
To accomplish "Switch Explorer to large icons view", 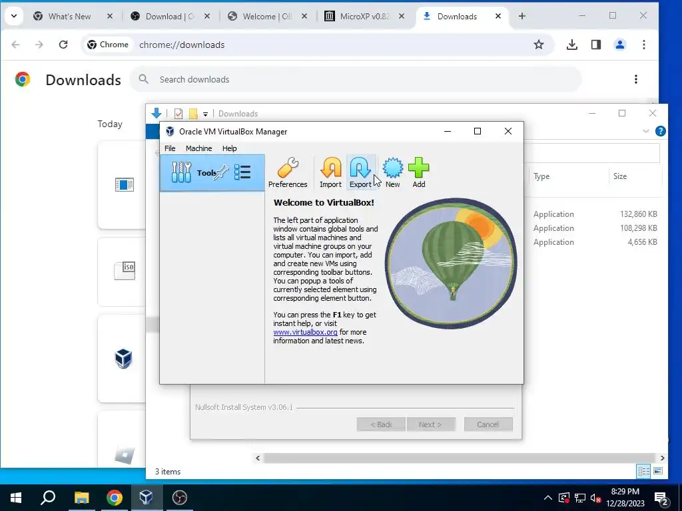I will (658, 471).
